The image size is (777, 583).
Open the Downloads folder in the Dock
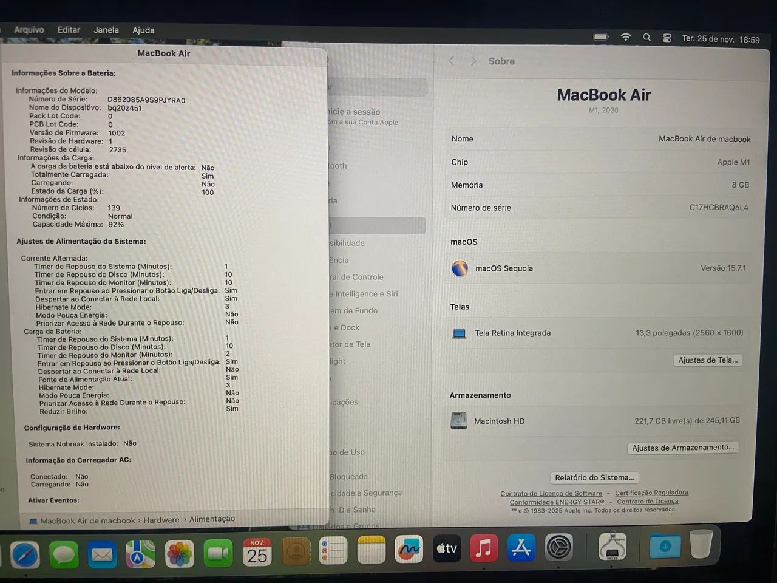click(x=665, y=545)
